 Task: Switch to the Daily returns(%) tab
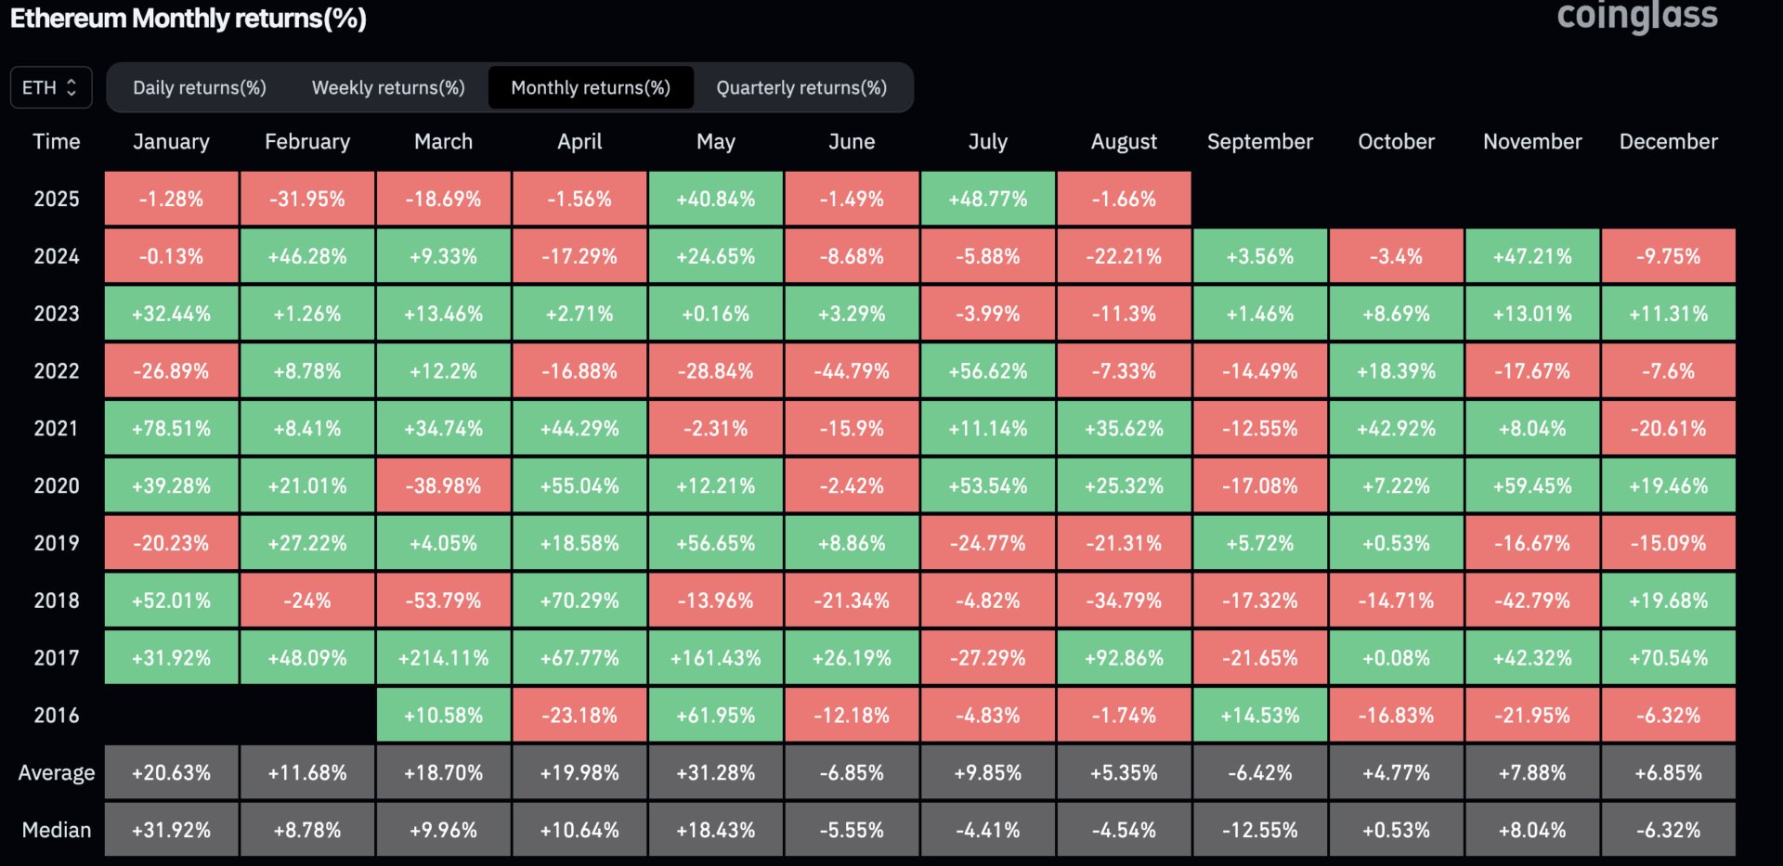pyautogui.click(x=199, y=87)
